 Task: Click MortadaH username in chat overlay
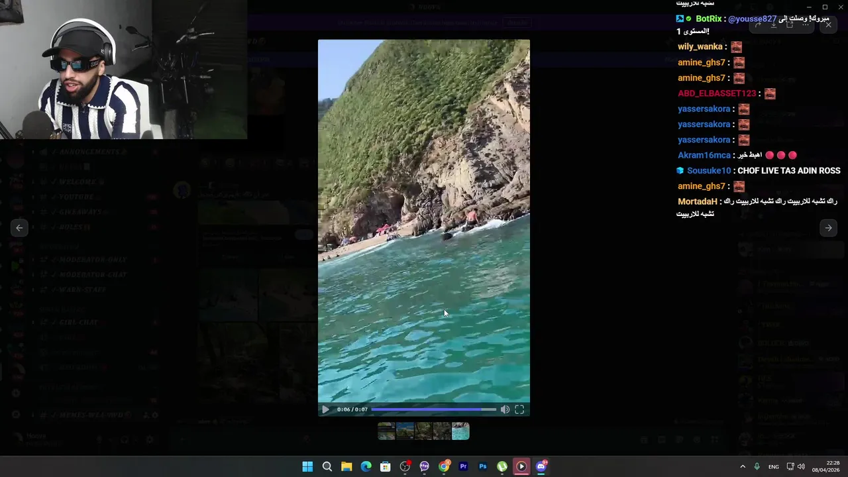tap(698, 201)
